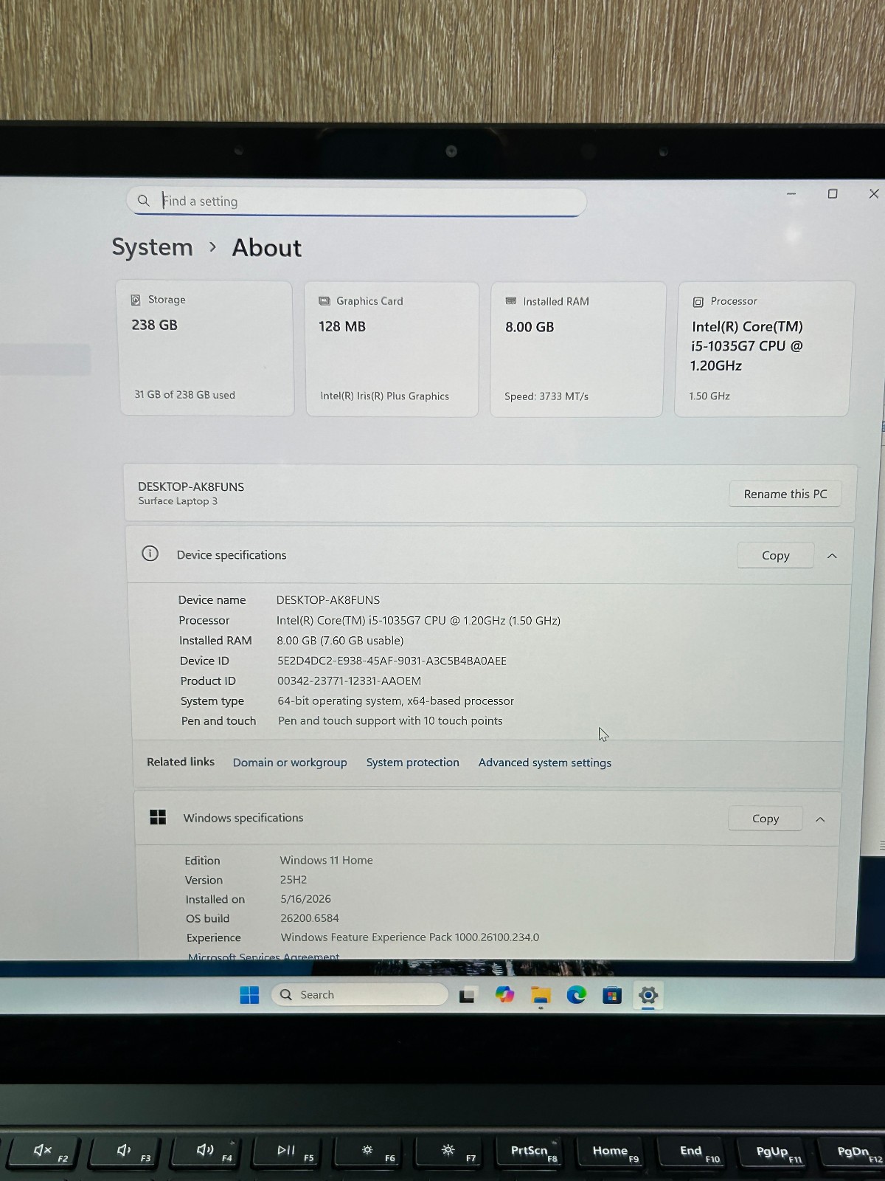
Task: Select the 31 GB of 238 GB used text
Action: point(184,395)
